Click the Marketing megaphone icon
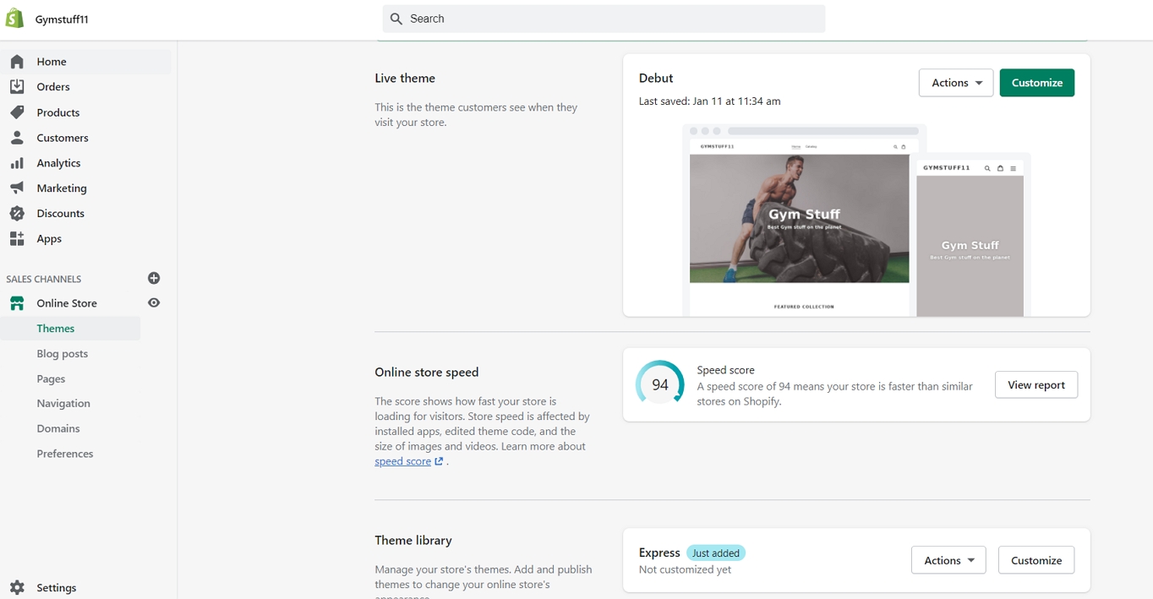Screen dimensions: 1153x599 point(17,188)
